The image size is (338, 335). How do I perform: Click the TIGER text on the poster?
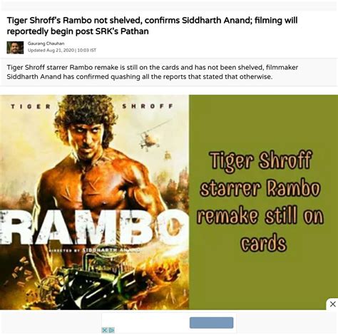[31, 106]
